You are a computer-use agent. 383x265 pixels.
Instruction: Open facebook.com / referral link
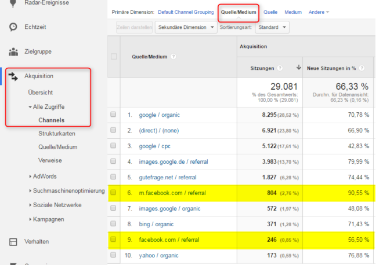pos(169,240)
